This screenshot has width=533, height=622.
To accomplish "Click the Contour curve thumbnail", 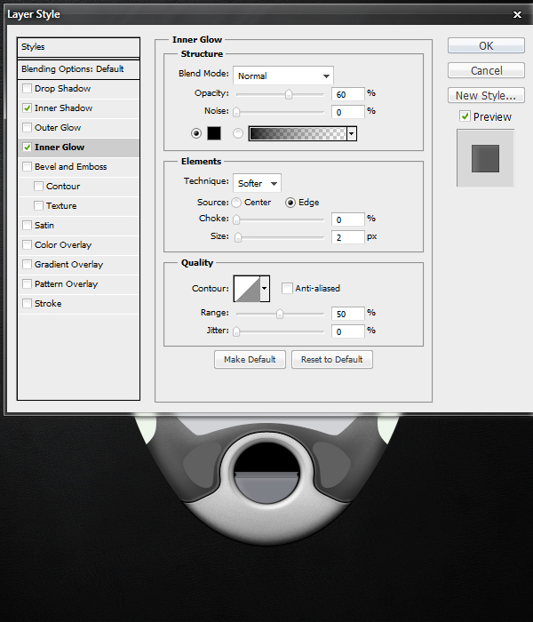I will (x=247, y=289).
